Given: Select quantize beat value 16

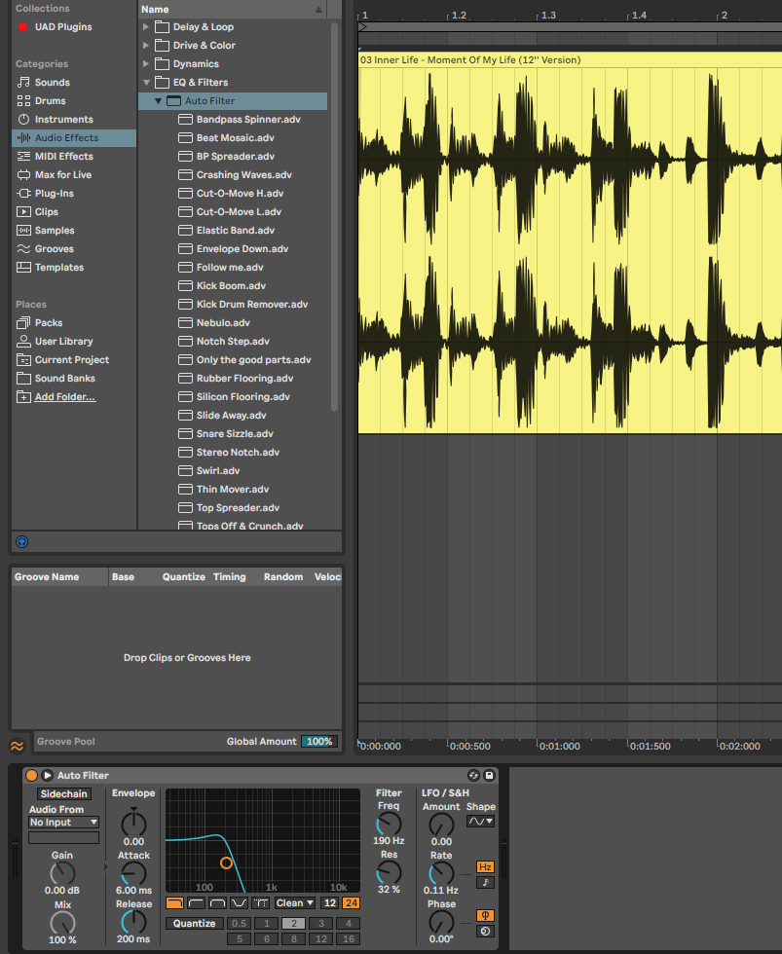Looking at the screenshot, I should [x=349, y=938].
